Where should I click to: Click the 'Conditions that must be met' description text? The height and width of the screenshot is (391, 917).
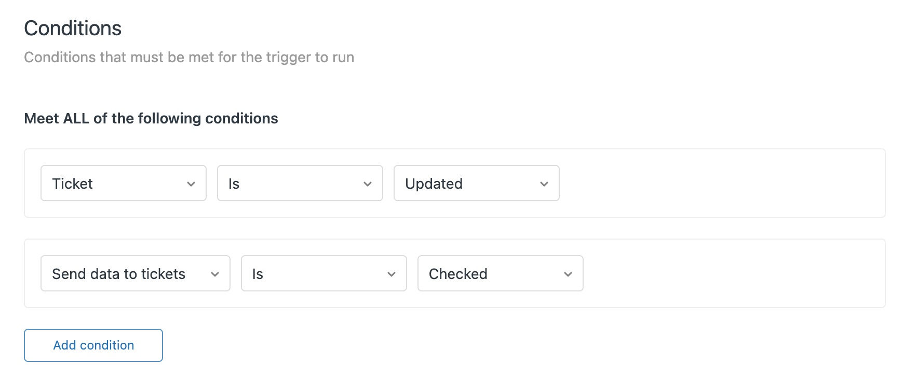pyautogui.click(x=189, y=57)
